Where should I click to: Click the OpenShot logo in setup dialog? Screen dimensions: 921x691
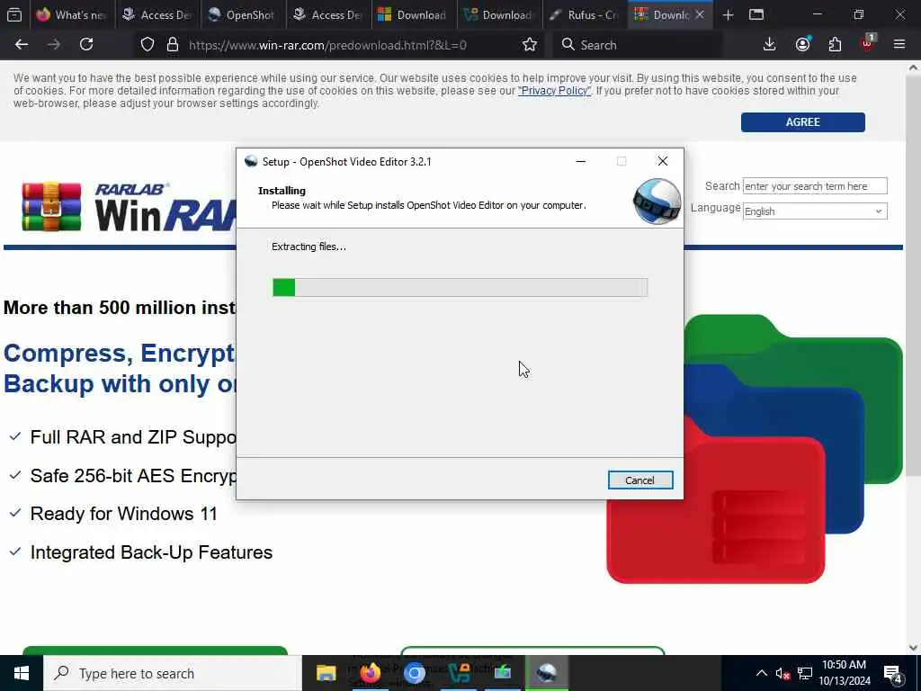coord(657,201)
